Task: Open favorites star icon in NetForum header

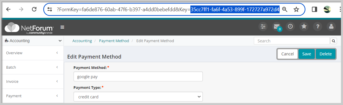Action: (304, 27)
